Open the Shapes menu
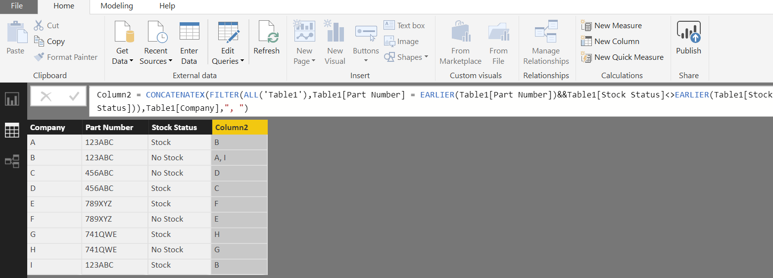The image size is (773, 278). pyautogui.click(x=406, y=57)
